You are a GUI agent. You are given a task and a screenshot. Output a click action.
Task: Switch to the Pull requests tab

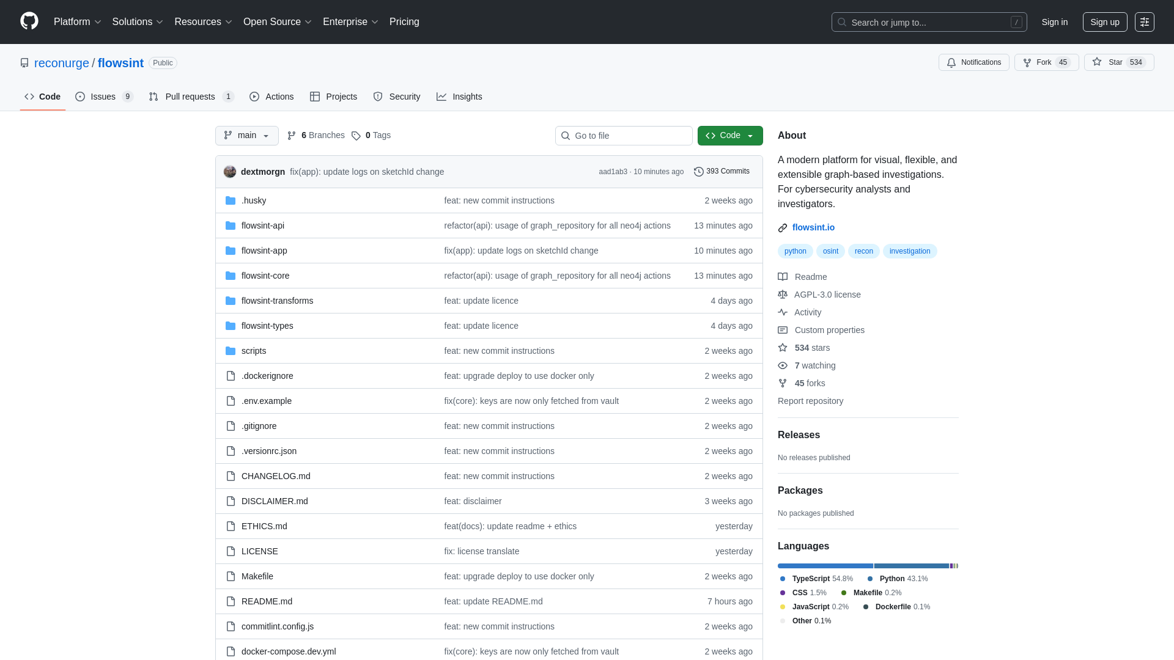(190, 97)
